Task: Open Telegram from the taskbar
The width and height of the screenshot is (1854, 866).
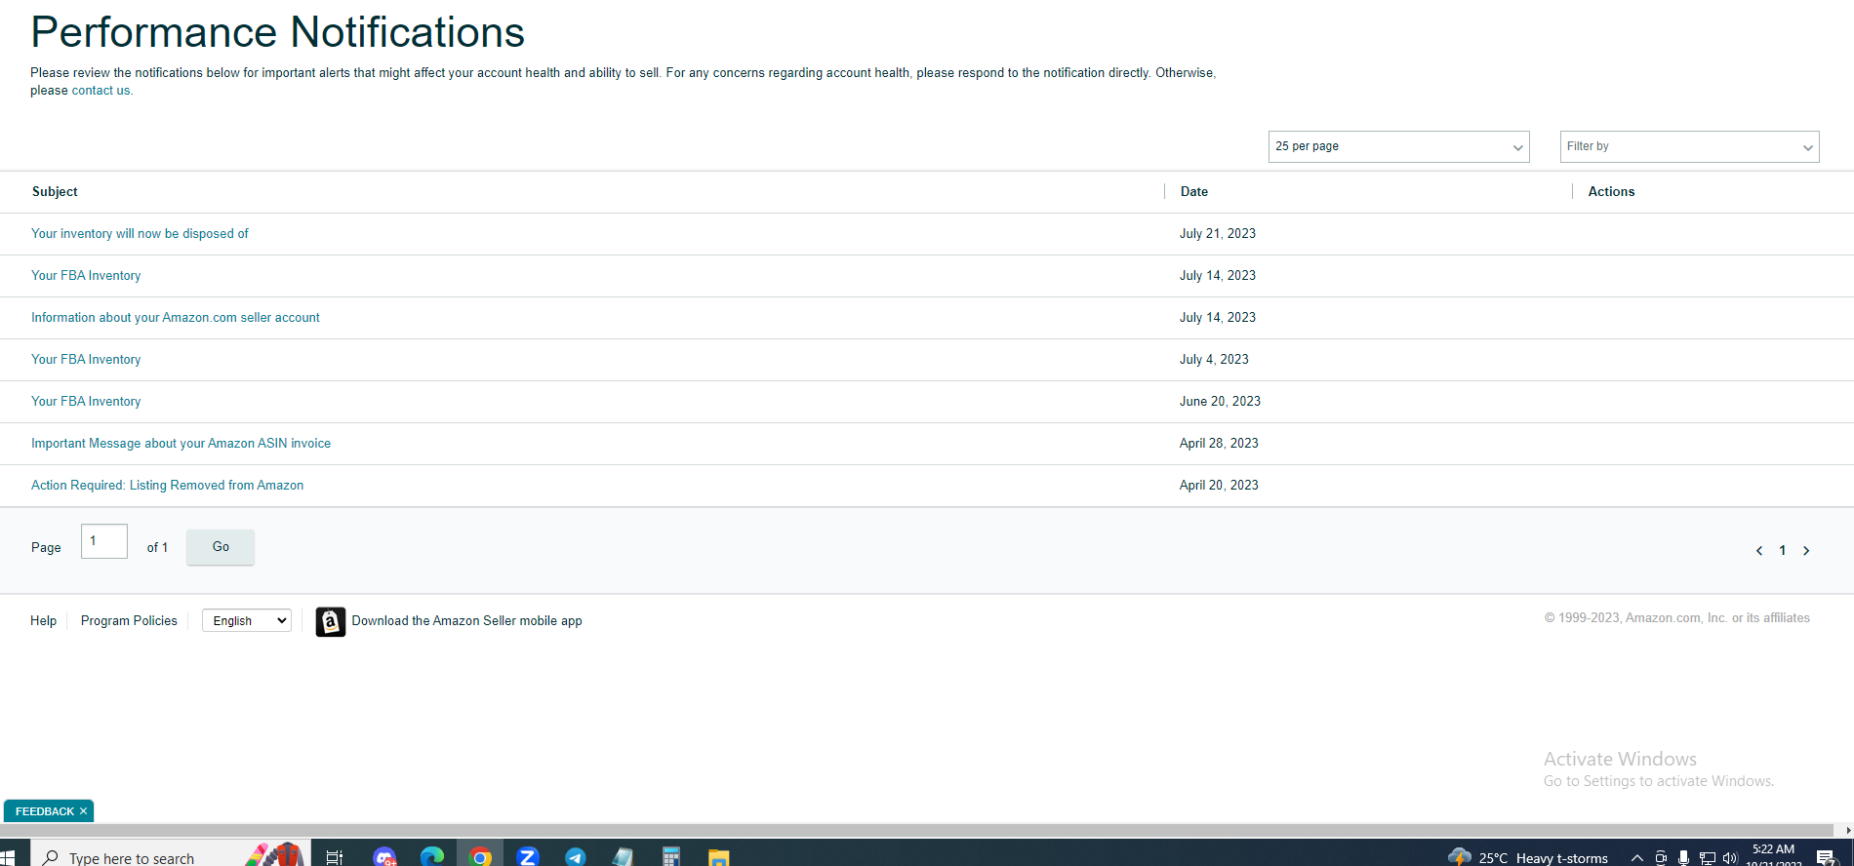Action: pyautogui.click(x=576, y=857)
